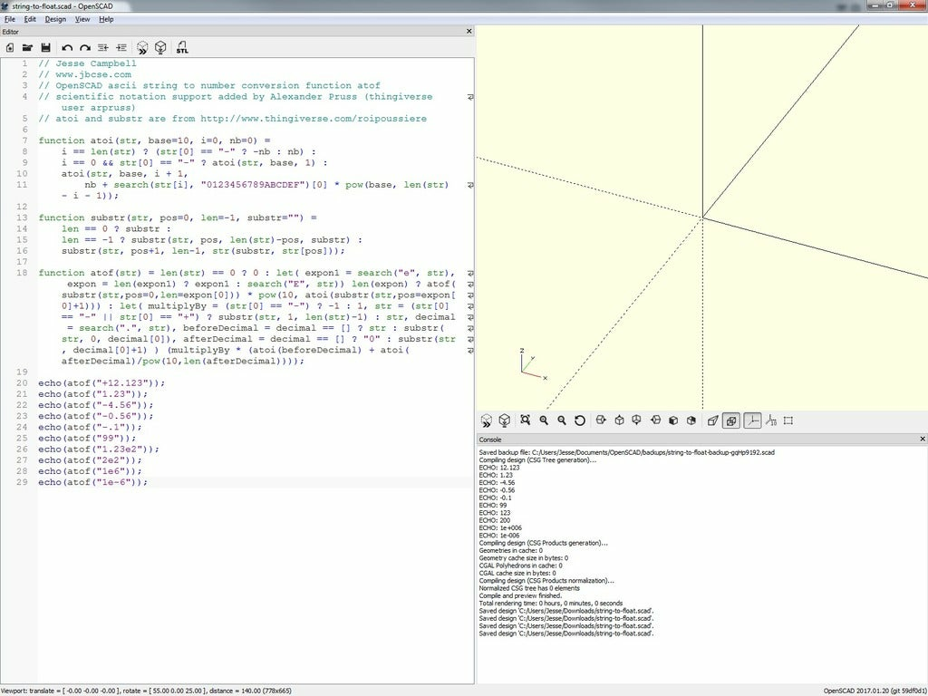Select the Render tool in the editor toolbar
This screenshot has height=696, width=928.
159,47
